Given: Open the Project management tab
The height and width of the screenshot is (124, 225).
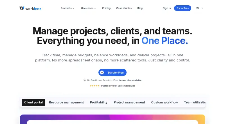Looking at the screenshot, I should [129, 102].
